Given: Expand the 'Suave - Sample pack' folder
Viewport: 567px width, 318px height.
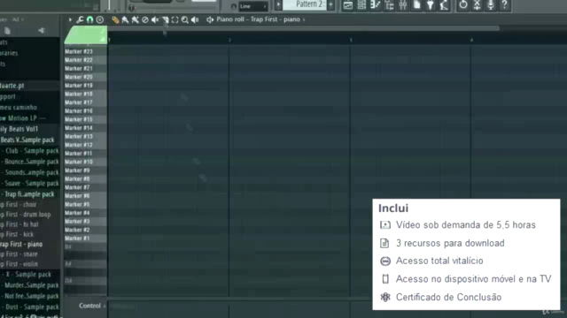Looking at the screenshot, I should tap(29, 184).
